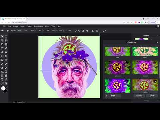
Task: Pick the Crop tool
Action: [2, 44]
